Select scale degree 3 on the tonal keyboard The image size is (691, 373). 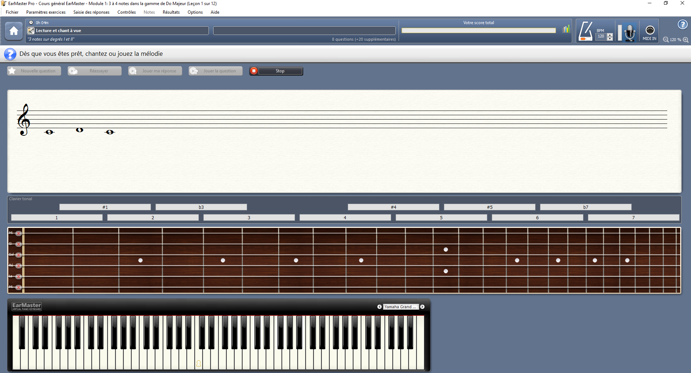(249, 217)
